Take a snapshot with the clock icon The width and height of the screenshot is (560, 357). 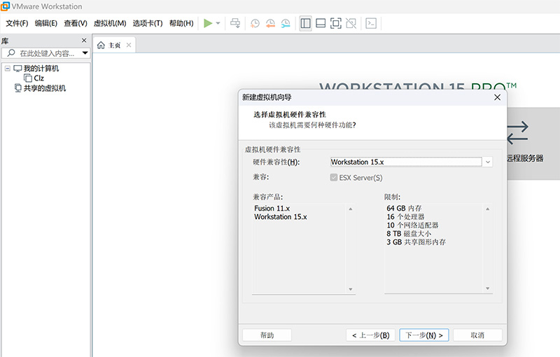pyautogui.click(x=255, y=24)
